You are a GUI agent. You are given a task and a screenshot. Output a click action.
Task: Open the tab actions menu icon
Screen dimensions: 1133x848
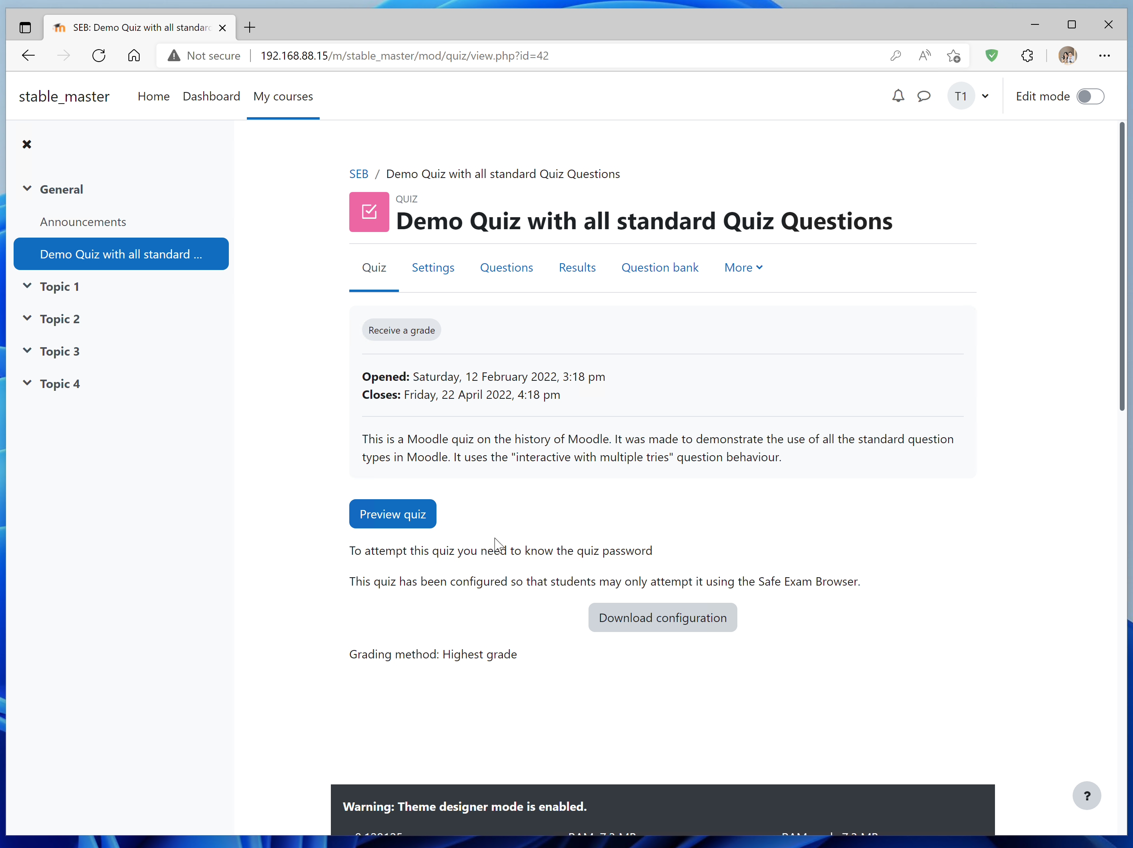(x=25, y=27)
